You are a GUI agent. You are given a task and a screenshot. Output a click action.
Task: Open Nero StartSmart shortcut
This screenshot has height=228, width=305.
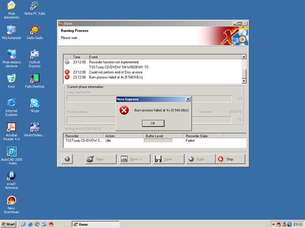(x=11, y=205)
